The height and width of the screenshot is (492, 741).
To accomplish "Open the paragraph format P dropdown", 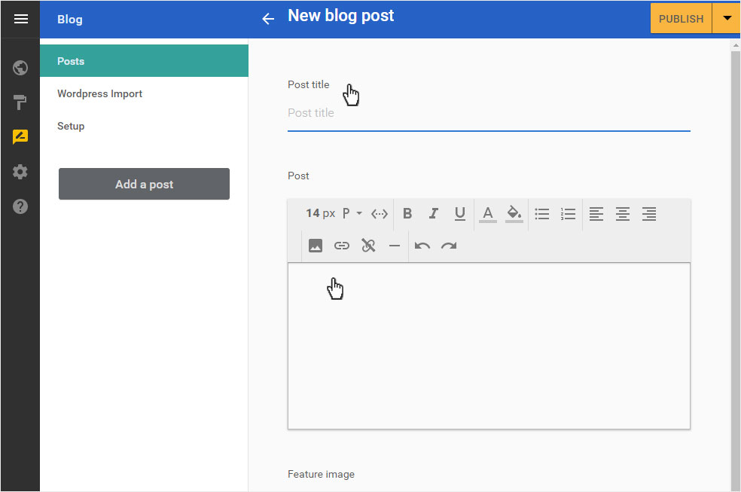I will [x=352, y=214].
